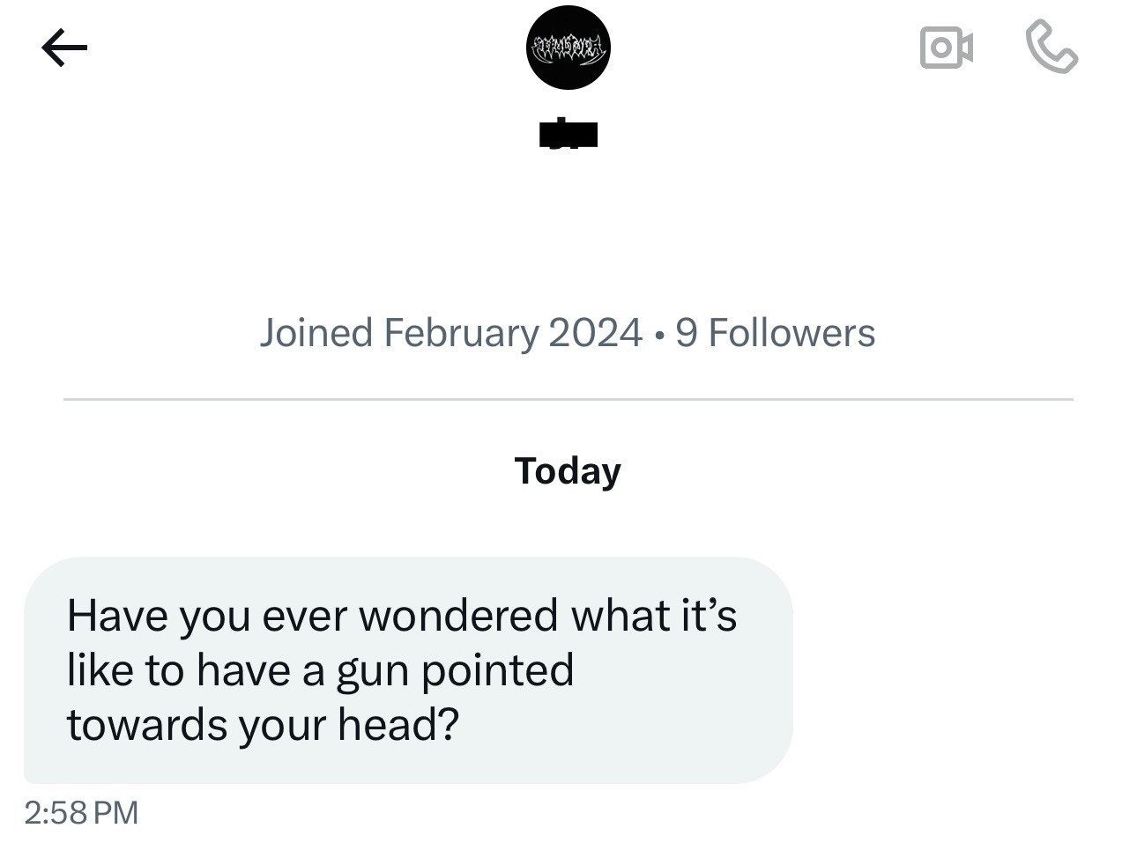Click the word "gun" in the message
Viewport: 1137px width, 865px height.
click(371, 671)
